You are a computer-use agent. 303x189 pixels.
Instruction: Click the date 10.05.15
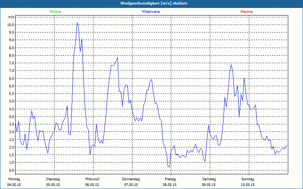coord(248,185)
